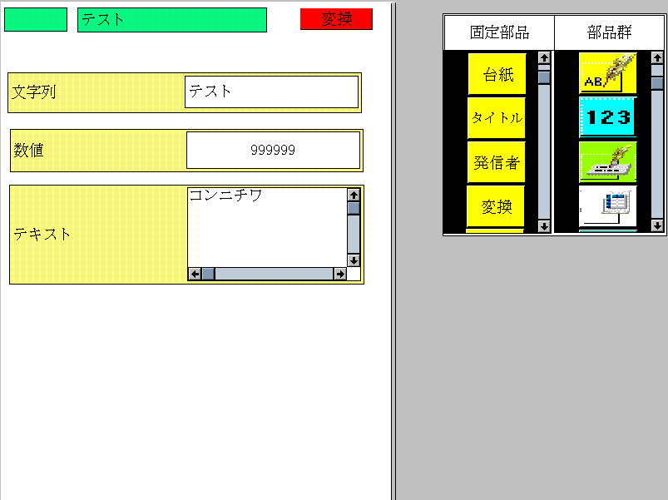Switch to the 部品群 tab header
Screen dimensions: 668x500
(x=609, y=32)
